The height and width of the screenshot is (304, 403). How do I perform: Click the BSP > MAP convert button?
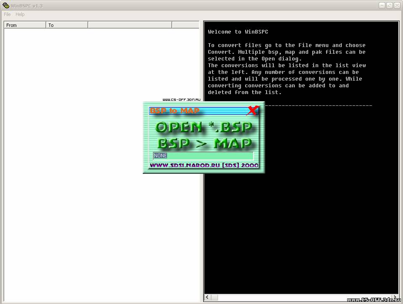204,143
